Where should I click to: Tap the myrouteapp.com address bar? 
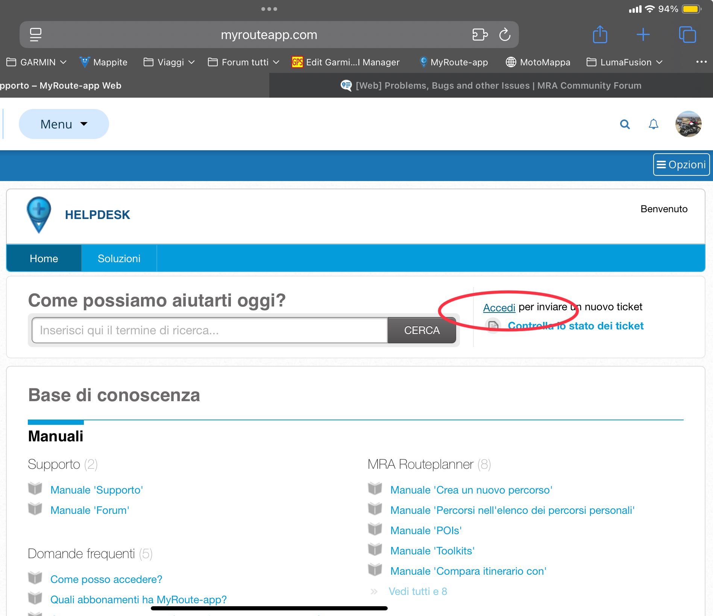pyautogui.click(x=269, y=35)
